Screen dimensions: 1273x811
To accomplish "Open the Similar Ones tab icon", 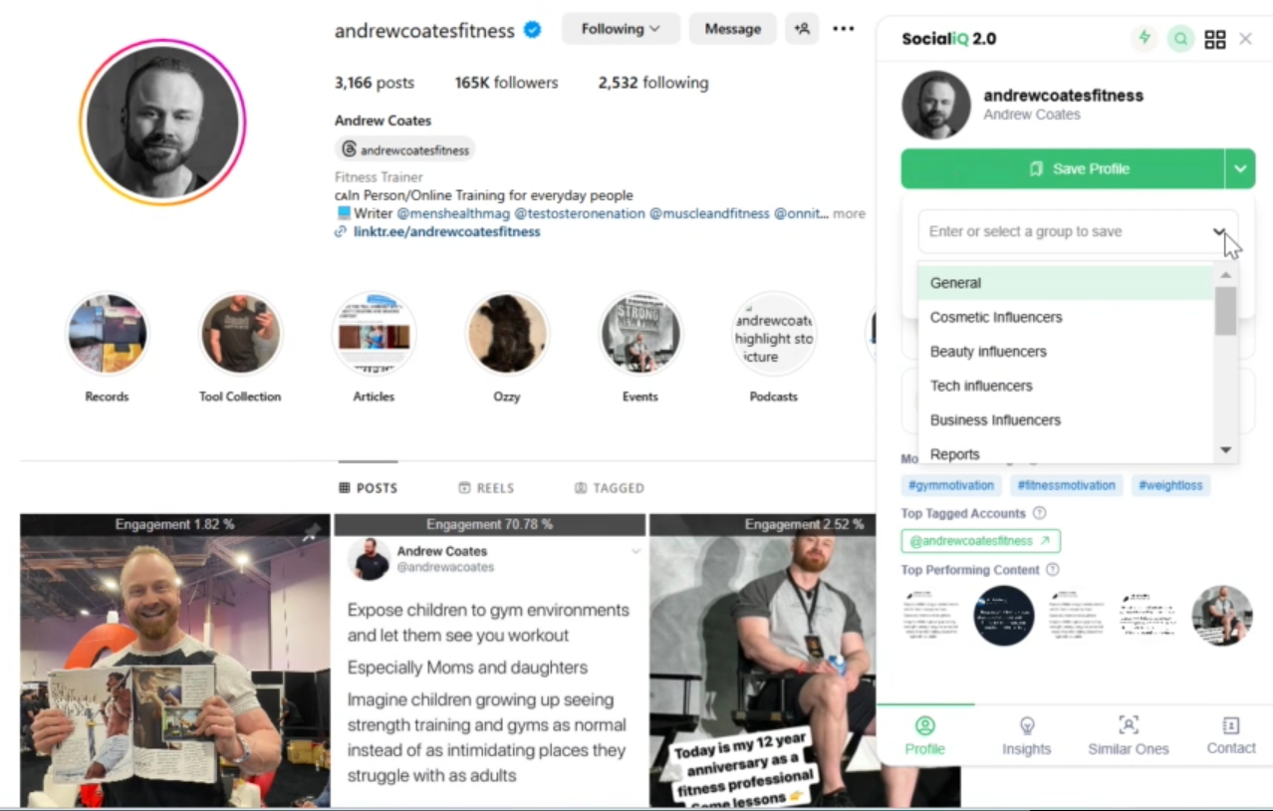I will [1129, 725].
